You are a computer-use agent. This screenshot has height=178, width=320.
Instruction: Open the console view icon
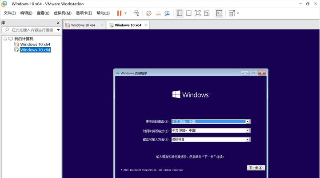(x=219, y=13)
